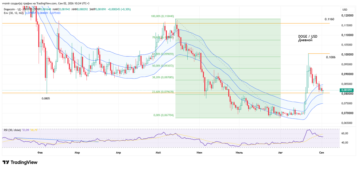Viewport: 358px width, 169px height.
Task: Select the RSI (30, close) indicator legend
Action: pyautogui.click(x=12, y=130)
